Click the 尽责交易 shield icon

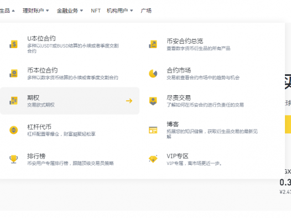tap(153, 101)
